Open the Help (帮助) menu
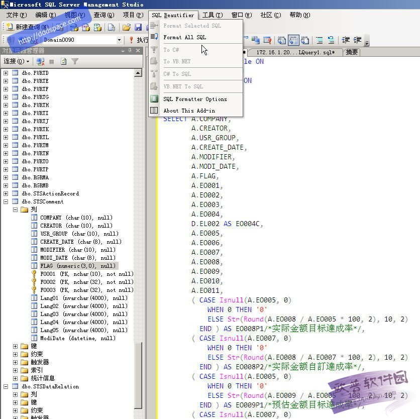420x419 pixels. point(300,15)
